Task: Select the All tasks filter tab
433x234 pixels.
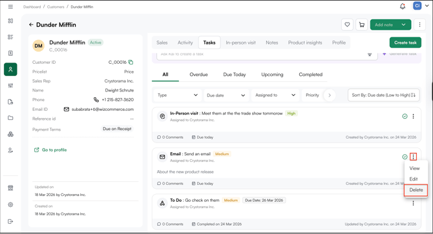Action: (165, 75)
